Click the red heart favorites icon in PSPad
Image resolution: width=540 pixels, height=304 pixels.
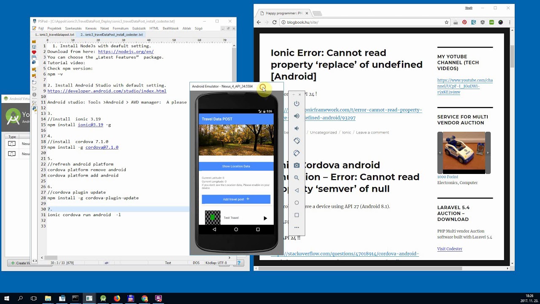coord(34,52)
